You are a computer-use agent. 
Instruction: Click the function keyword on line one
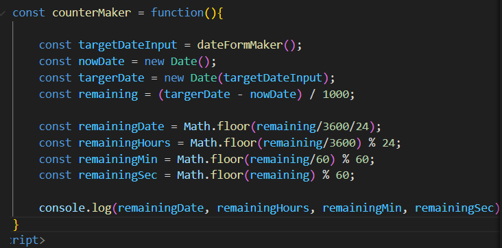177,13
